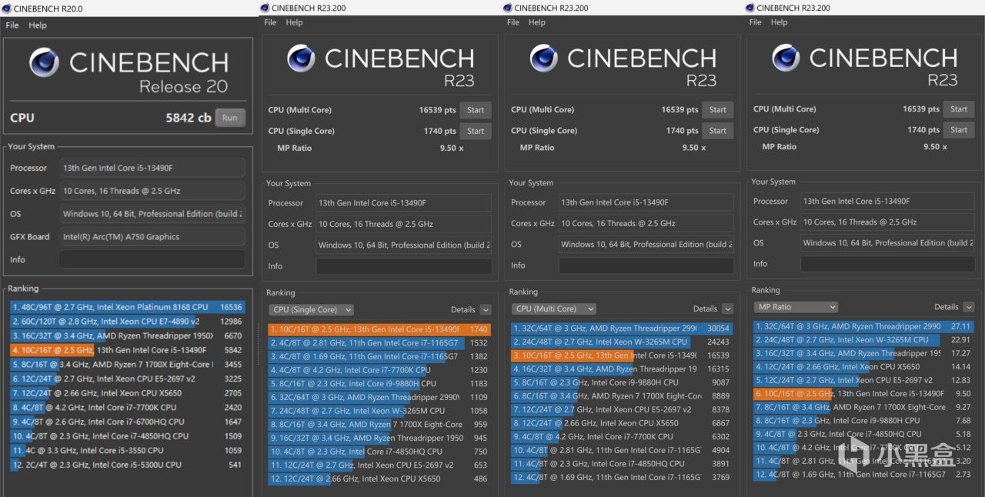Select Threadripper 2990 row scoring 30054

tap(622, 329)
